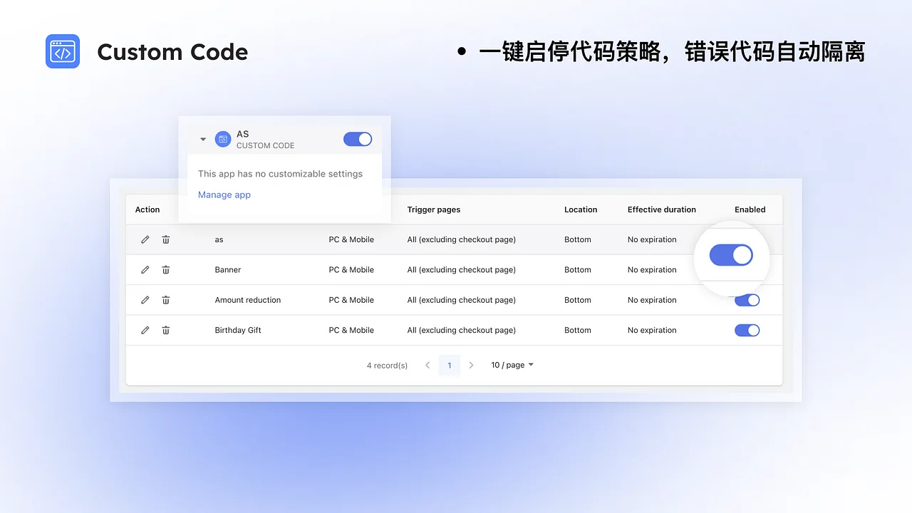Select the Amount reduction name cell

[248, 300]
